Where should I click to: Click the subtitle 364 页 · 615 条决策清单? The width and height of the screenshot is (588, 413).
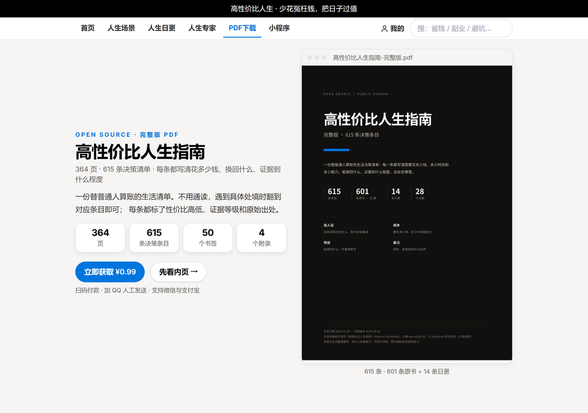pyautogui.click(x=178, y=174)
